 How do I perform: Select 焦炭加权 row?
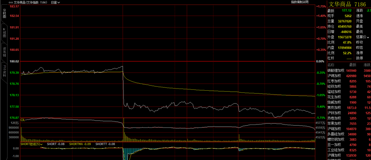point(349,108)
